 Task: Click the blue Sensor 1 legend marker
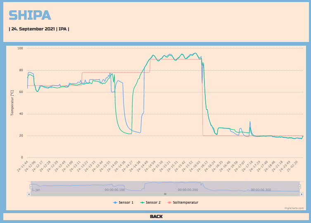click(x=115, y=202)
